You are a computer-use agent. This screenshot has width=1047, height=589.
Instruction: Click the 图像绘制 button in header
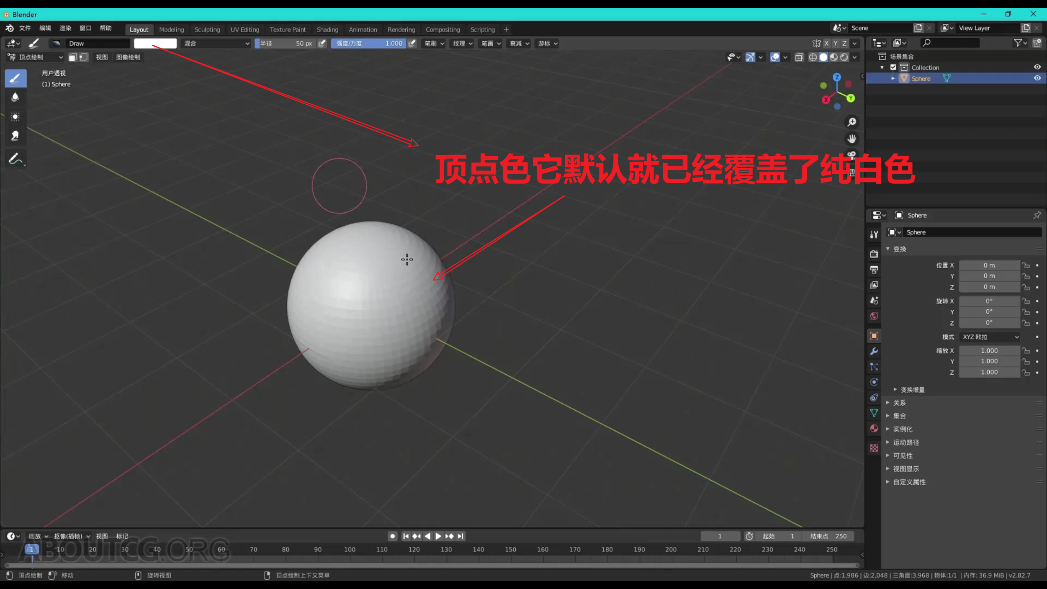point(128,57)
